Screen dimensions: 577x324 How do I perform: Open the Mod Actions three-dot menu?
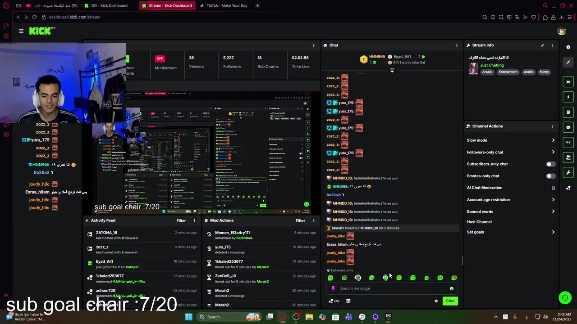313,220
